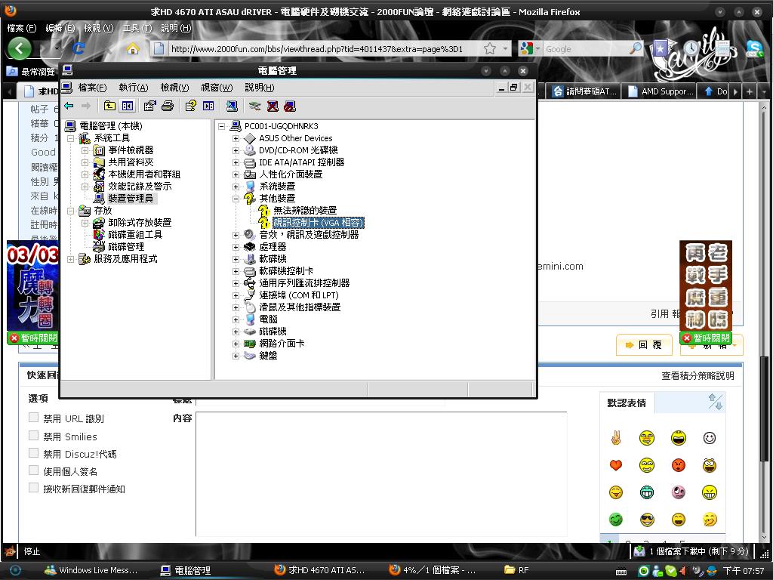Toggle the 禁用 Smilies checkbox
The image size is (773, 580).
[34, 436]
